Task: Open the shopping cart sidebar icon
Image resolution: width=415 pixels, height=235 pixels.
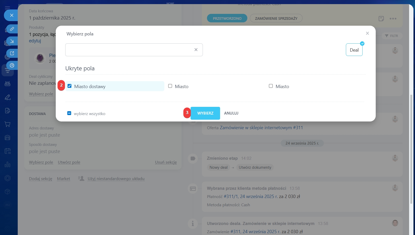Action: click(7, 124)
